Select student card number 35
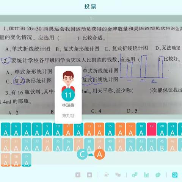 (58, 144)
